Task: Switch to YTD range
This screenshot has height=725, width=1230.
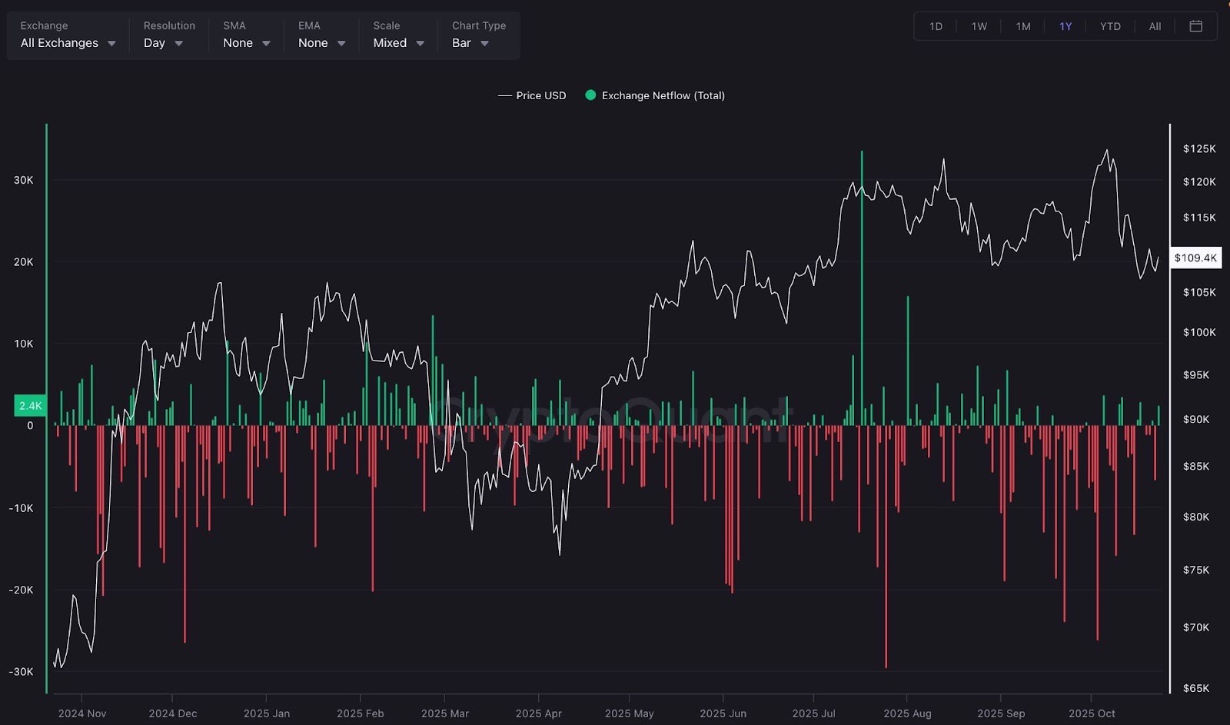Action: coord(1109,26)
